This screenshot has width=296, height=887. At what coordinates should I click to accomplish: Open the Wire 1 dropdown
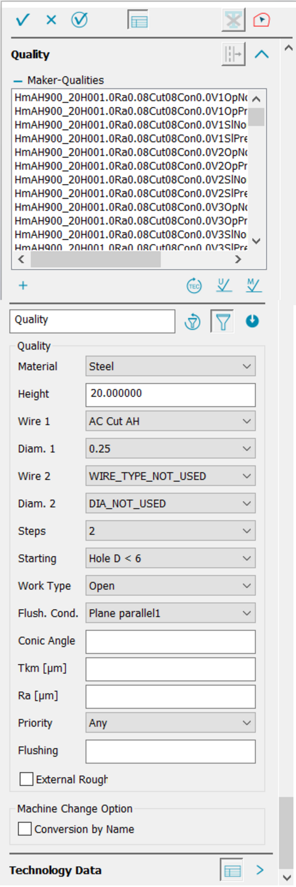(x=170, y=421)
